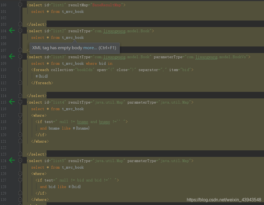This screenshot has width=264, height=205.
Task: Click the closing </select> tag on line 103
Action: pyautogui.click(x=37, y=24)
